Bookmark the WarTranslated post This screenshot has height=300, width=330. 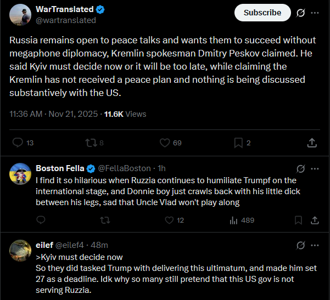(x=238, y=143)
